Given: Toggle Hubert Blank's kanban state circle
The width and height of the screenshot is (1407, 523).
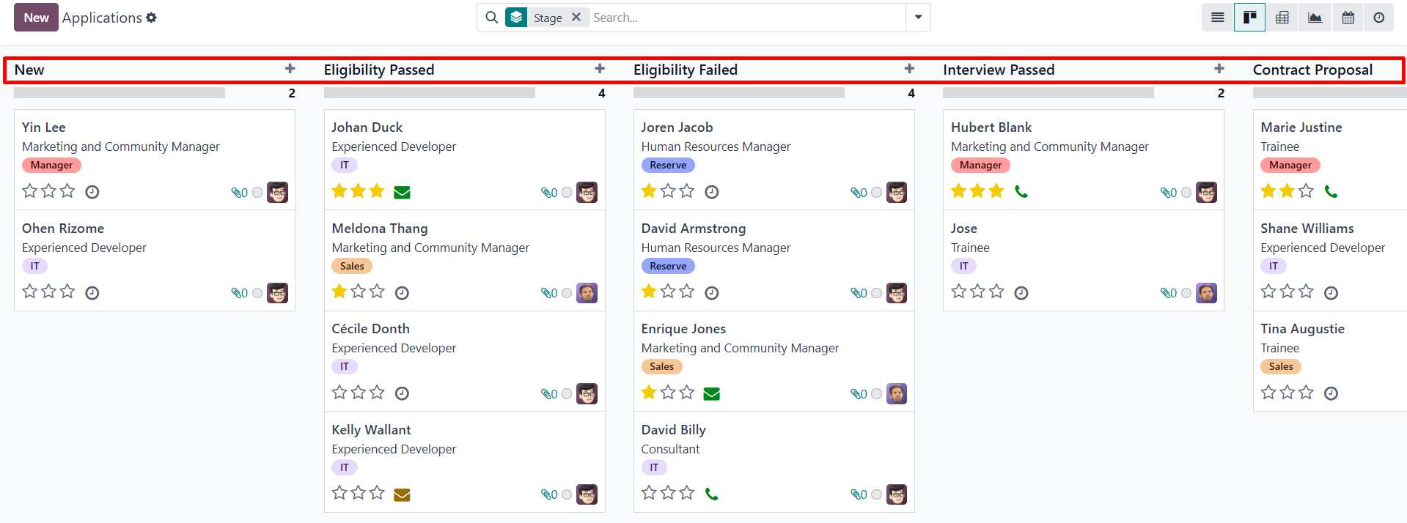Looking at the screenshot, I should 1186,193.
